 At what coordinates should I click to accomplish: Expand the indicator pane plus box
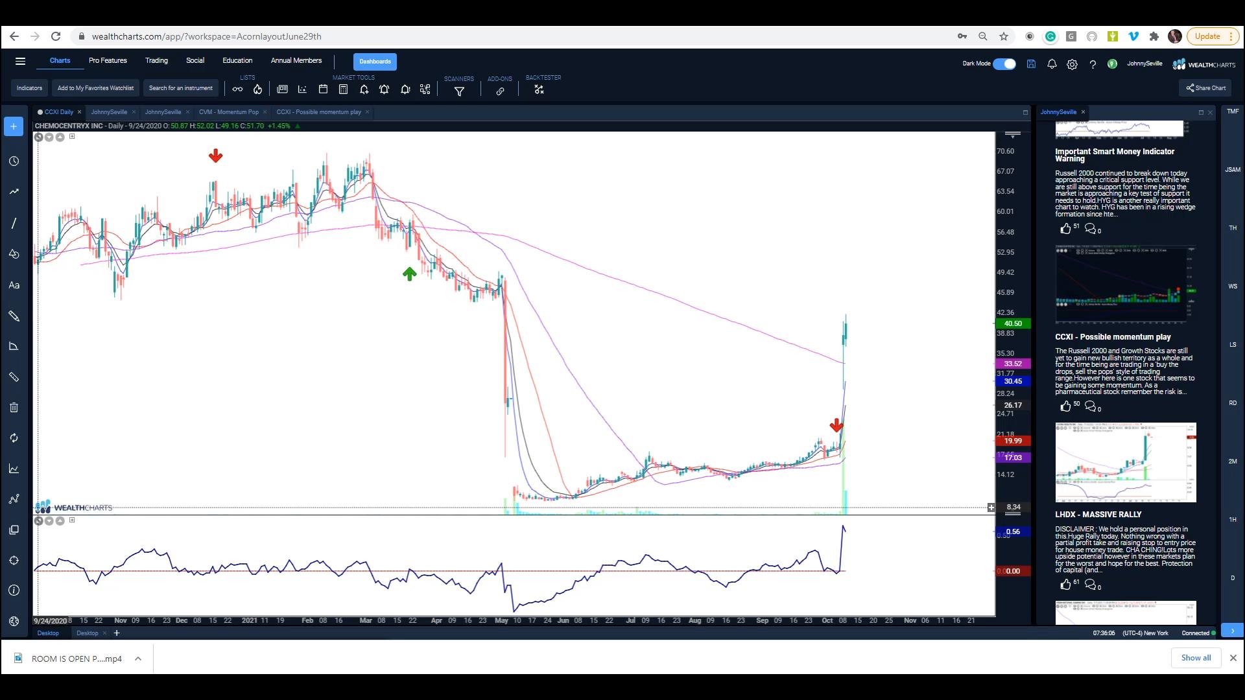click(x=72, y=520)
